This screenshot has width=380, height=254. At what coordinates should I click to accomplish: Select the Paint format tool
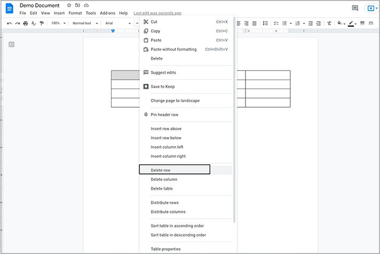coord(42,23)
